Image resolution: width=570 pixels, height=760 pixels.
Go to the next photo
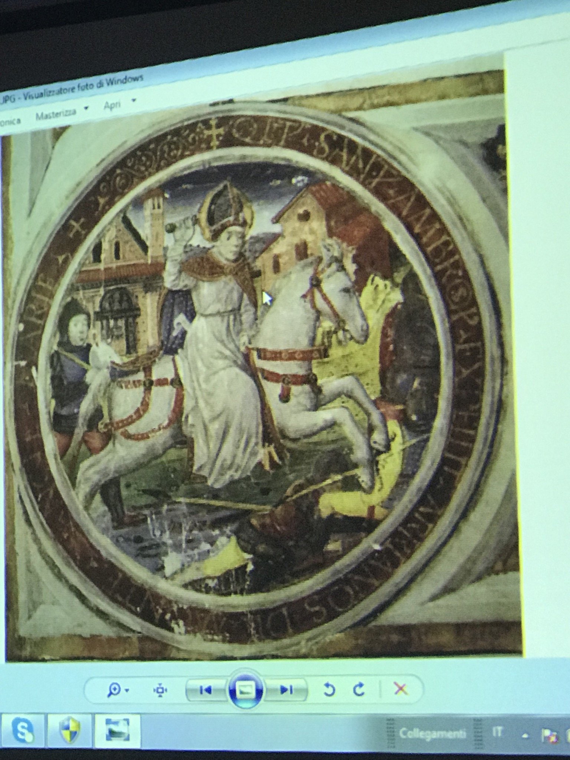point(286,689)
